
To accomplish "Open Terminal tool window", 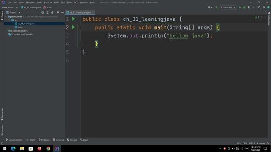I will pos(58,140).
